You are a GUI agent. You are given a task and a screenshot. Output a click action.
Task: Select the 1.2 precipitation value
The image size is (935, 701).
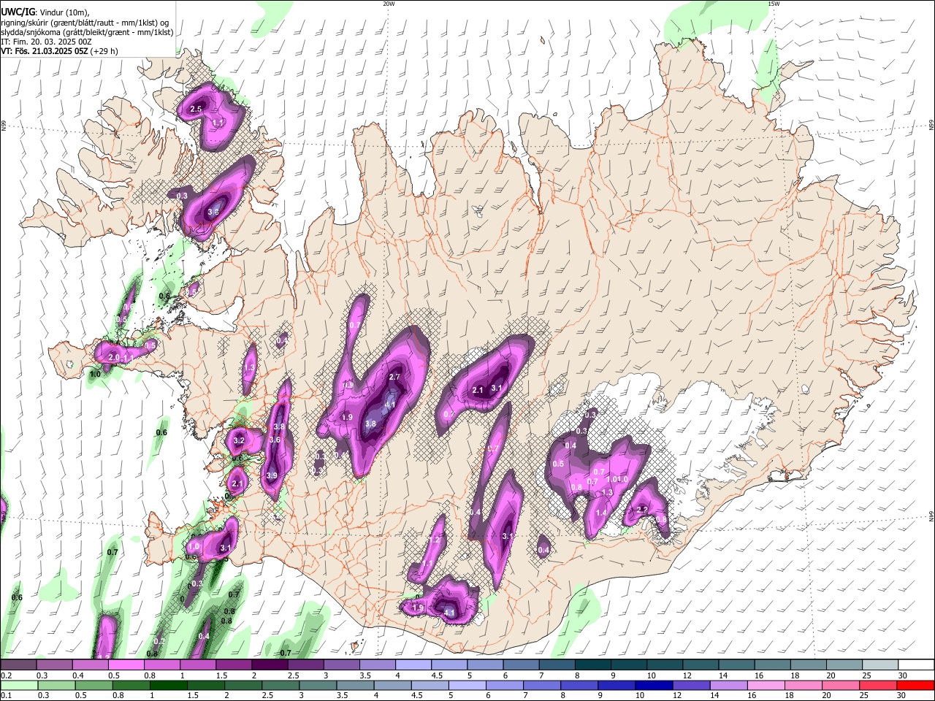click(x=435, y=540)
